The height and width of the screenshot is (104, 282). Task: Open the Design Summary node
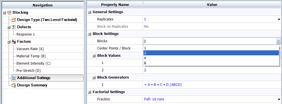(32, 85)
